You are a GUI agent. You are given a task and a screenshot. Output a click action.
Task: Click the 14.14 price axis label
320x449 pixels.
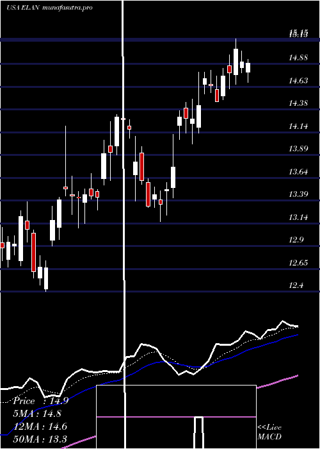click(298, 126)
